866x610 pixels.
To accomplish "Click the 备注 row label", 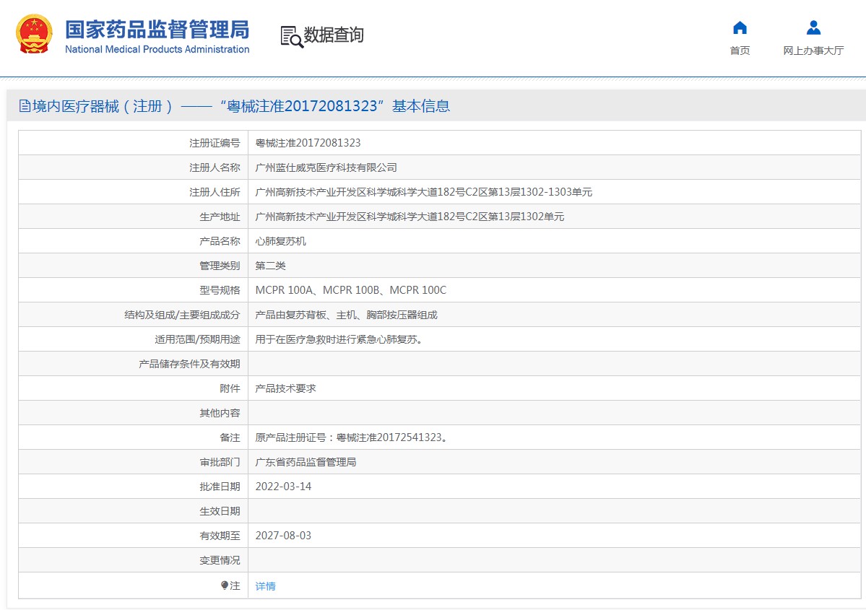I will tap(230, 437).
